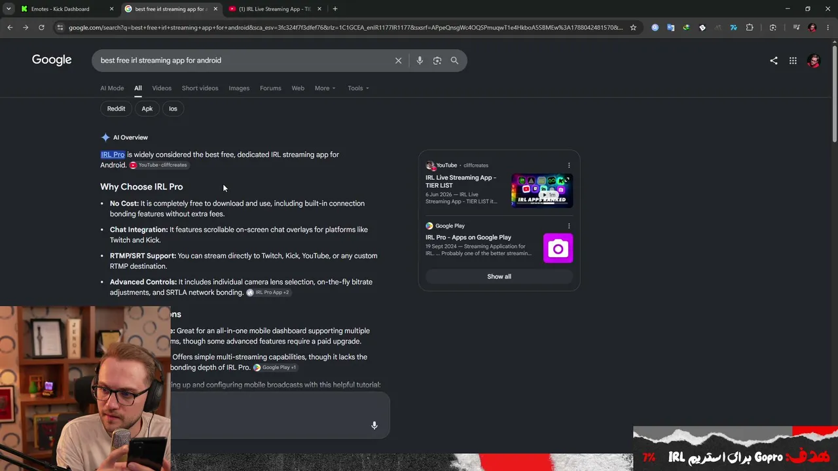Expand the Tools dropdown
The height and width of the screenshot is (471, 838).
coord(358,88)
